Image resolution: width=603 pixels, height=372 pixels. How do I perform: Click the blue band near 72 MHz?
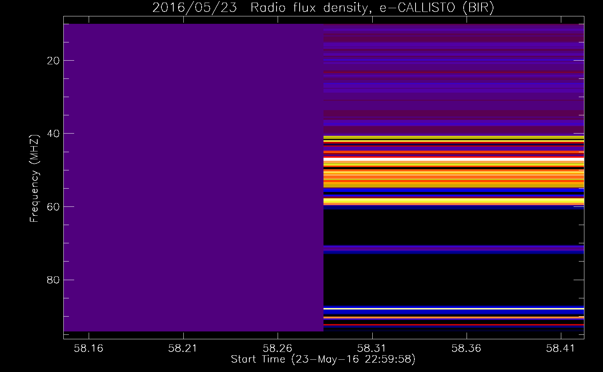(454, 250)
